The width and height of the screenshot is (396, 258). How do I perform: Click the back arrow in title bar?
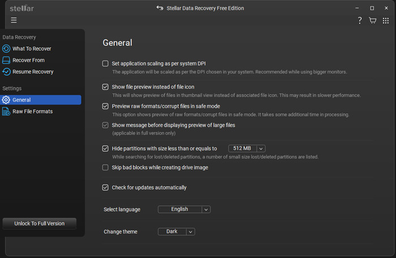[x=160, y=8]
